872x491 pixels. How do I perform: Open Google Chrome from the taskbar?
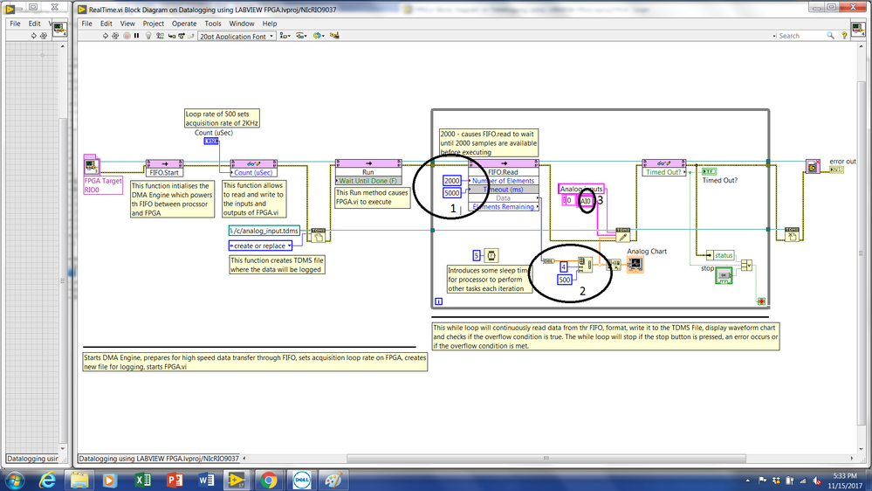(x=268, y=480)
